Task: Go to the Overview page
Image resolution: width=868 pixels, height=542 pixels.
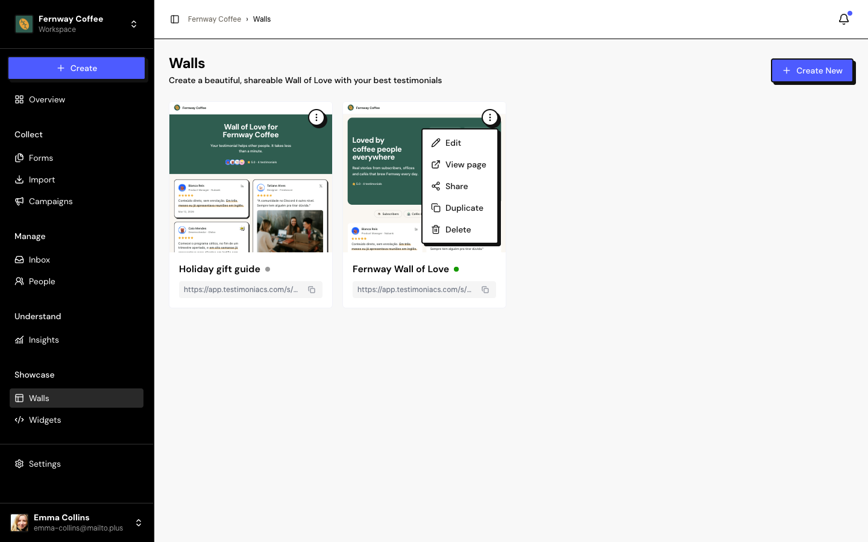Action: 77,99
